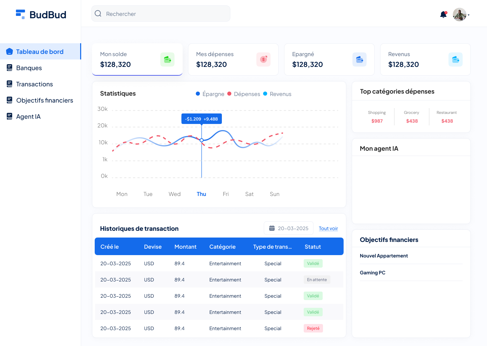Open the user profile avatar dropdown
The width and height of the screenshot is (487, 346).
point(461,15)
